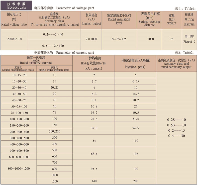Click the 0.2S---10 accuracy output entry
198x185 pixels.
point(176,120)
